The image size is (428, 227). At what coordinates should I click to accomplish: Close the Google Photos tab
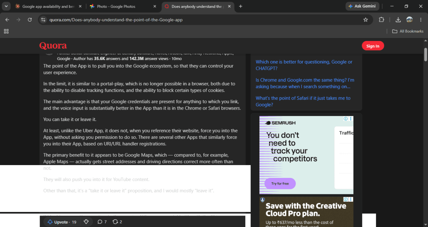click(154, 6)
